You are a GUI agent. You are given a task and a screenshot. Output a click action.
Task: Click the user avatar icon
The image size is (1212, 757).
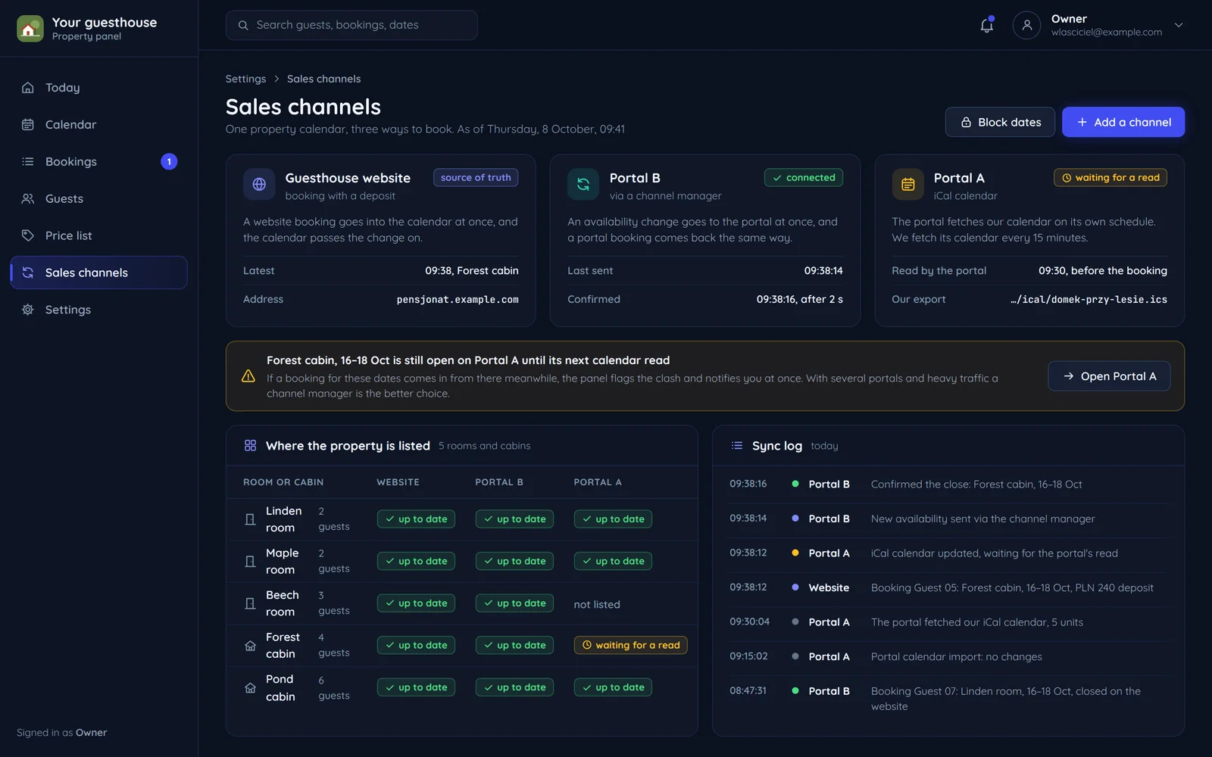1026,25
